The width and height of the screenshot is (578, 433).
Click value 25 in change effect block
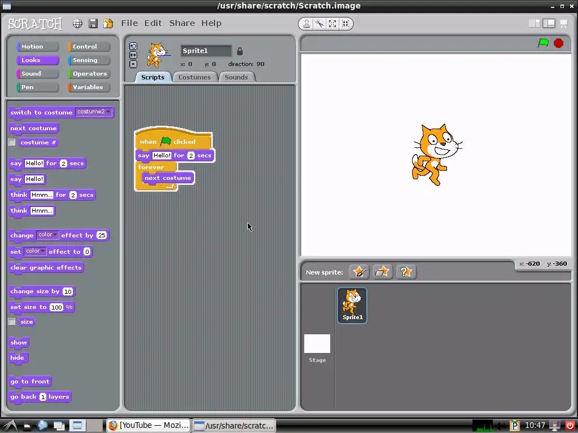coord(102,235)
